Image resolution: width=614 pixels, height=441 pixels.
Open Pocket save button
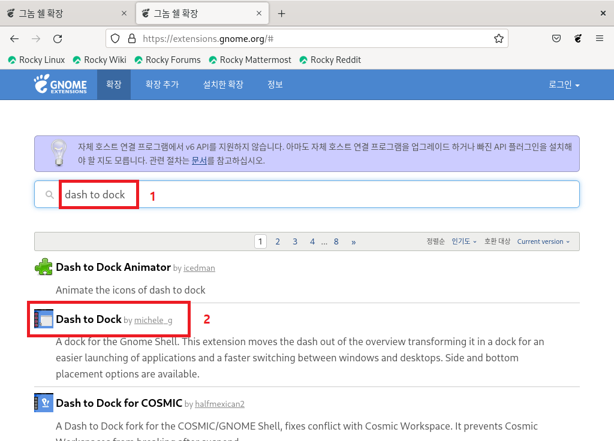point(556,38)
